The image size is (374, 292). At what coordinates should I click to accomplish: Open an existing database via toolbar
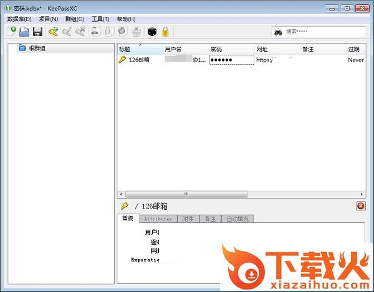[x=24, y=31]
